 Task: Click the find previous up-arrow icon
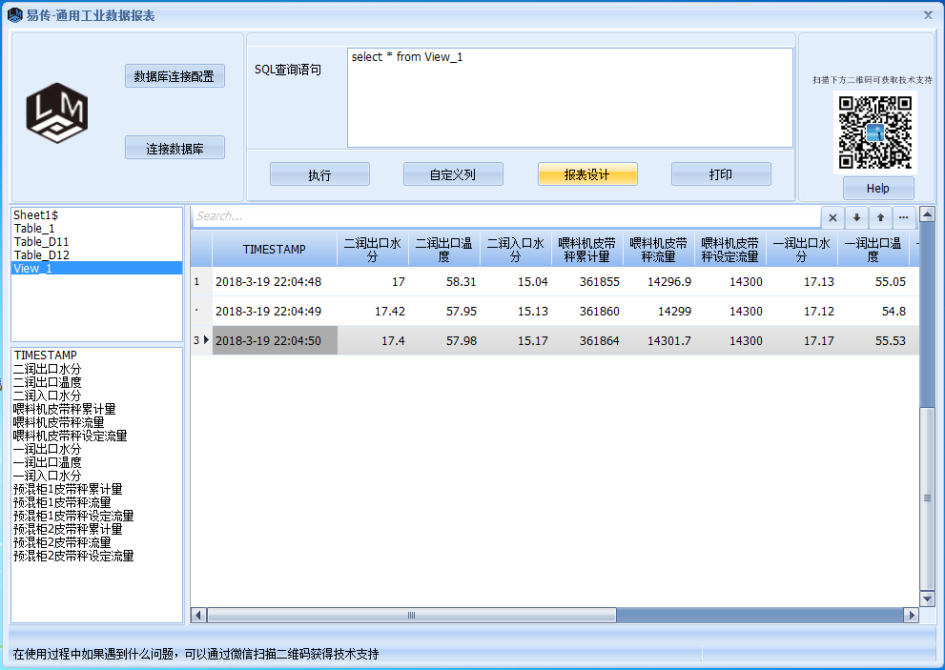pyautogui.click(x=880, y=217)
